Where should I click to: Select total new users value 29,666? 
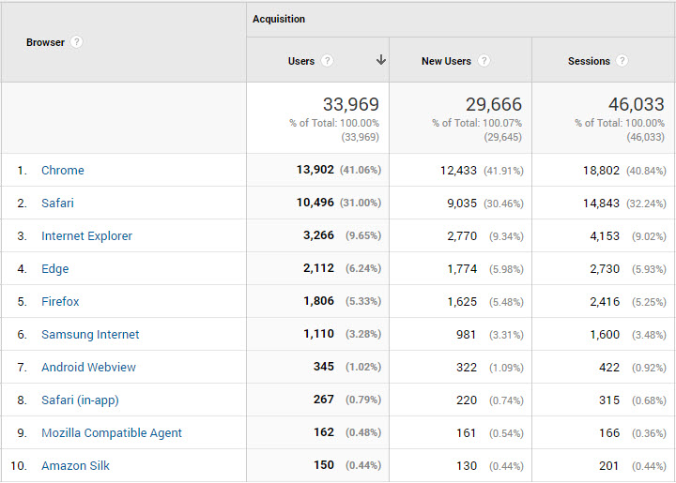tap(494, 104)
